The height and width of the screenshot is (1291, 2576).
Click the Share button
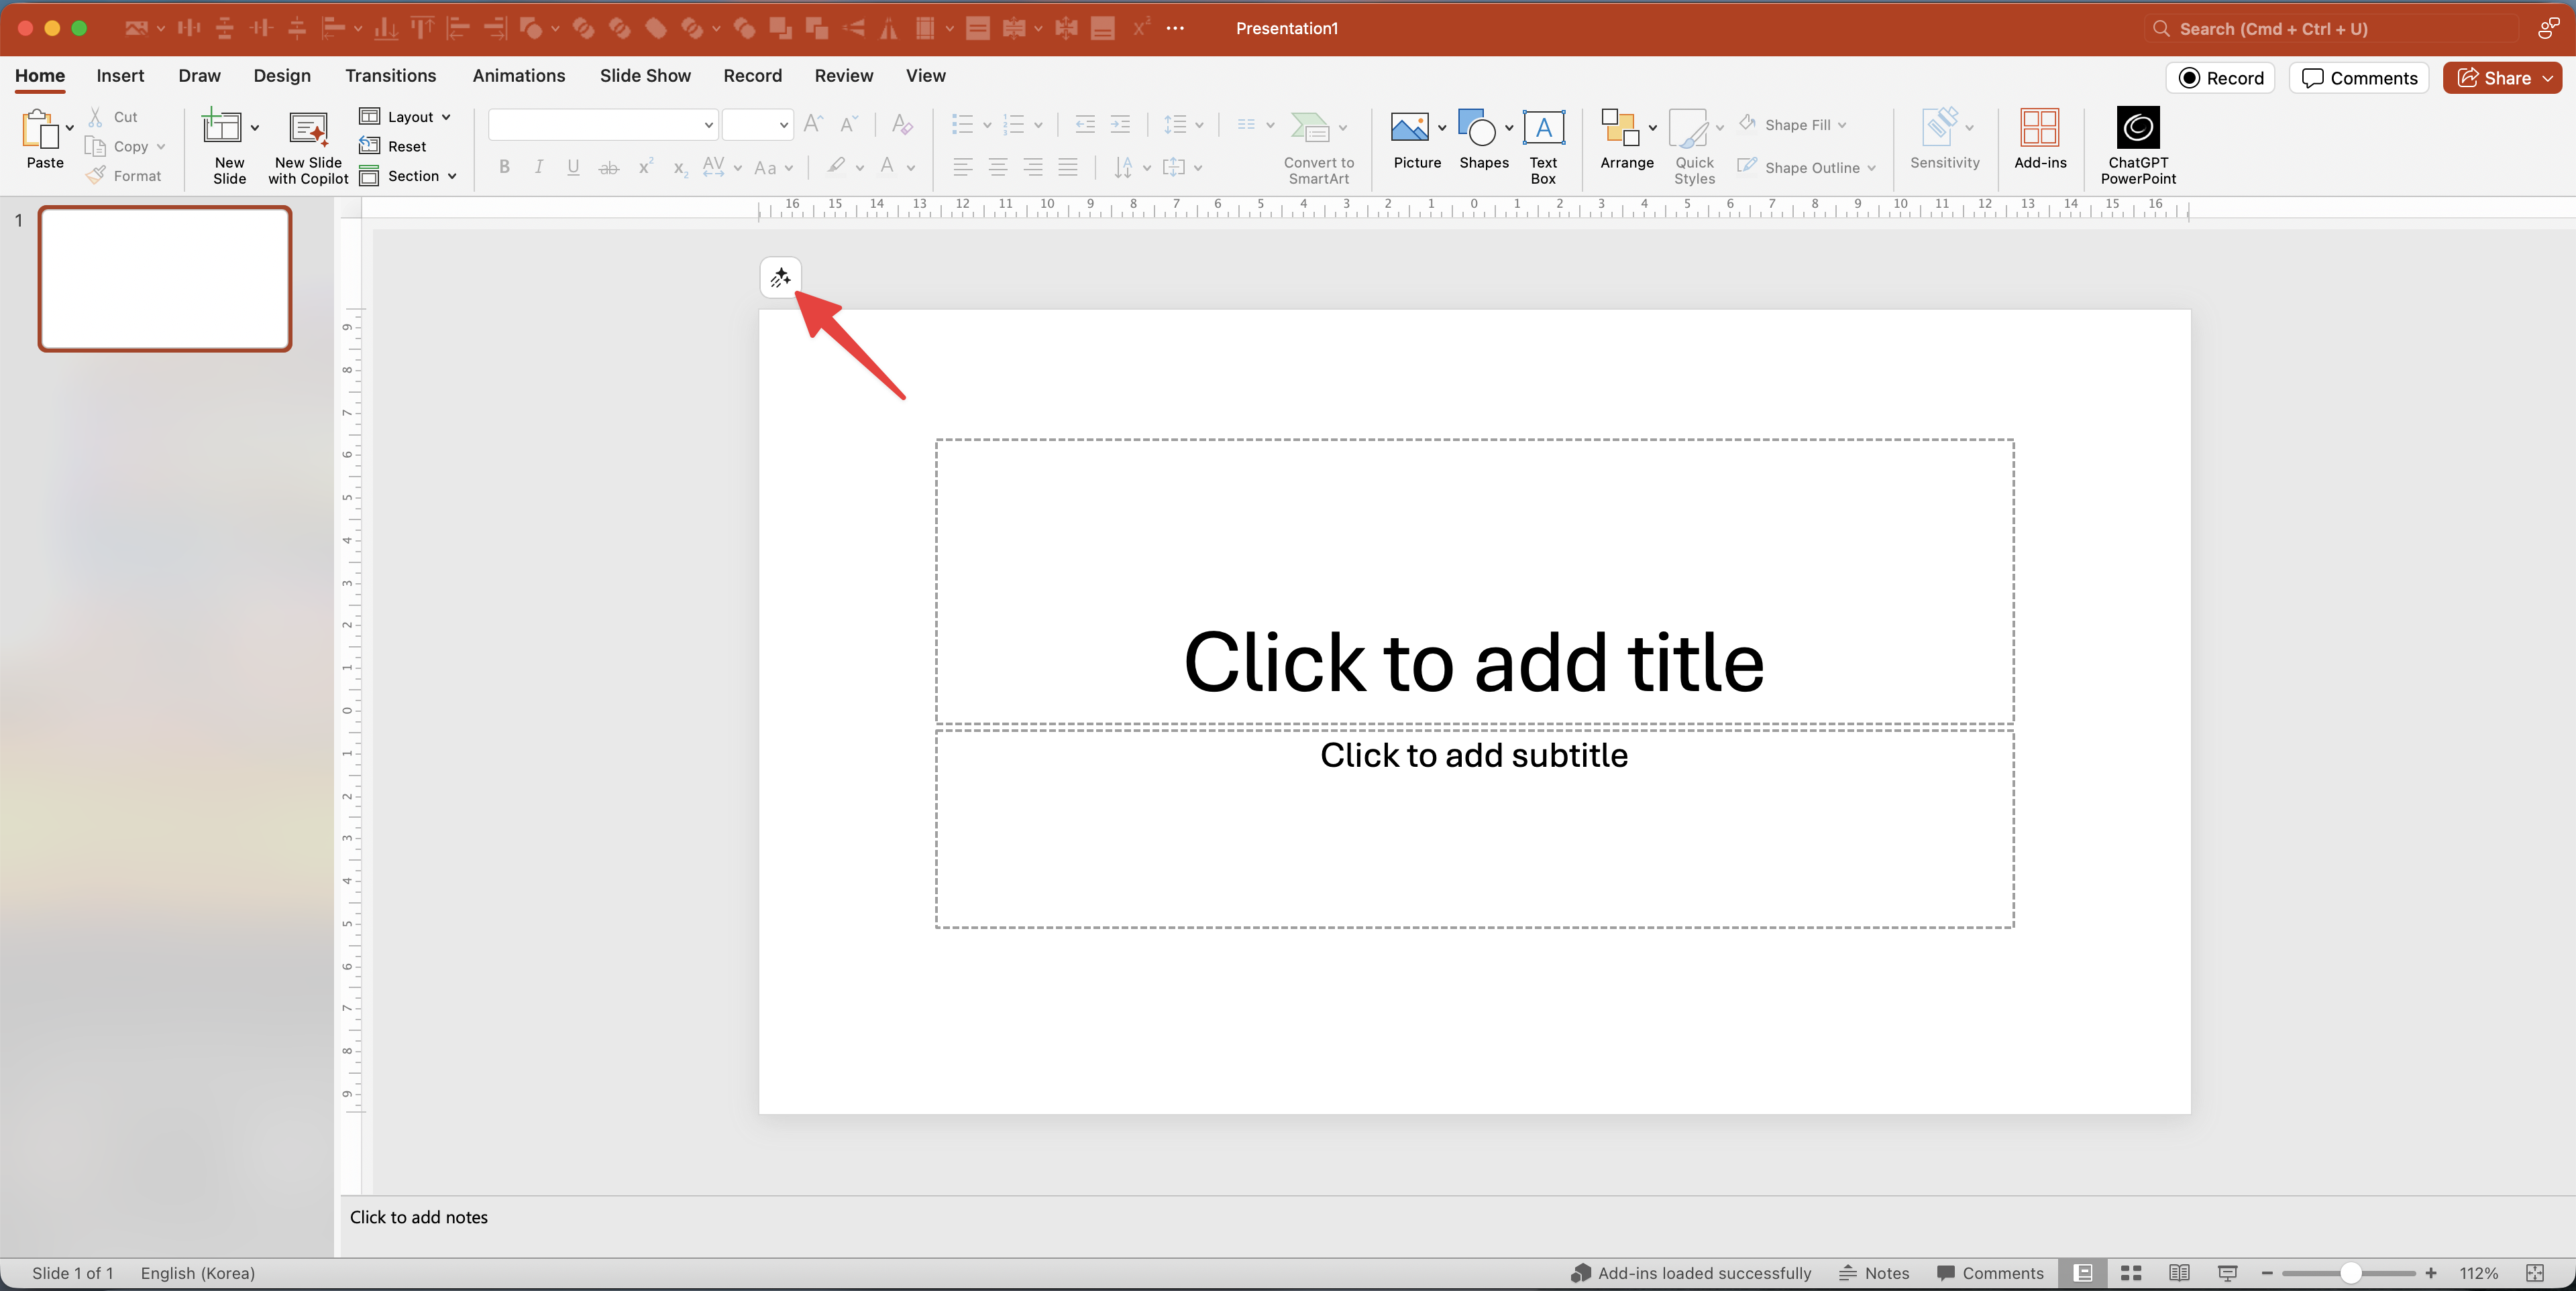coord(2502,78)
